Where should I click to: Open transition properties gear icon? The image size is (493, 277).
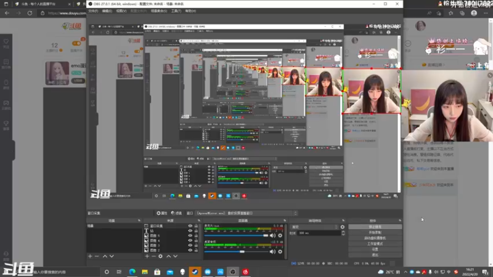pyautogui.click(x=343, y=227)
